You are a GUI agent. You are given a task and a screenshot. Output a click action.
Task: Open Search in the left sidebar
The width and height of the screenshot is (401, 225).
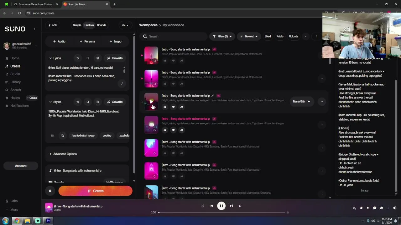(x=13, y=90)
